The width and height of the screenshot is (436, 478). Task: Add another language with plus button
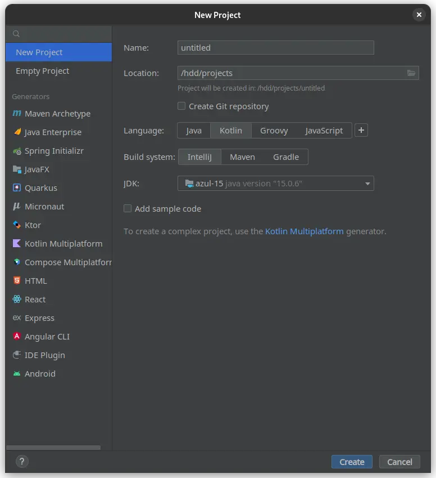coord(361,131)
